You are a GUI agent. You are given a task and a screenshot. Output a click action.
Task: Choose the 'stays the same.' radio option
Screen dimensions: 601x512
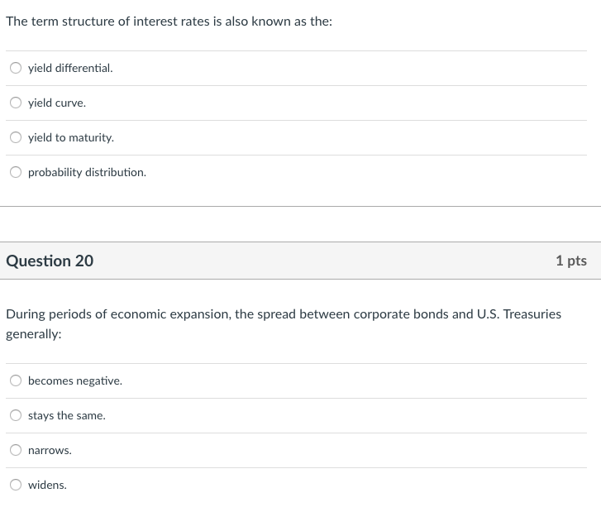click(x=16, y=416)
